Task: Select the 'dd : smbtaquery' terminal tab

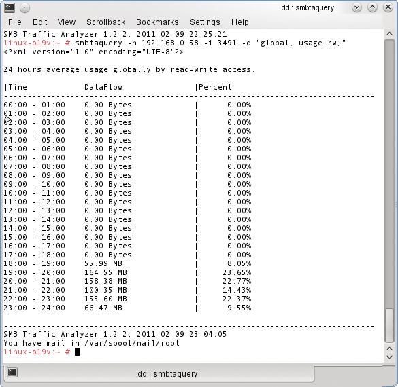Action: click(159, 373)
